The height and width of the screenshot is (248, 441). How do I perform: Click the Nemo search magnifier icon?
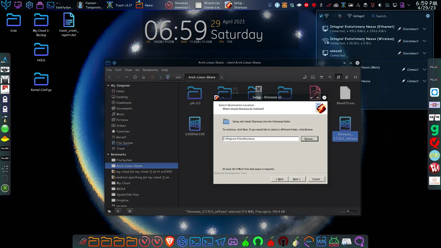(x=330, y=77)
